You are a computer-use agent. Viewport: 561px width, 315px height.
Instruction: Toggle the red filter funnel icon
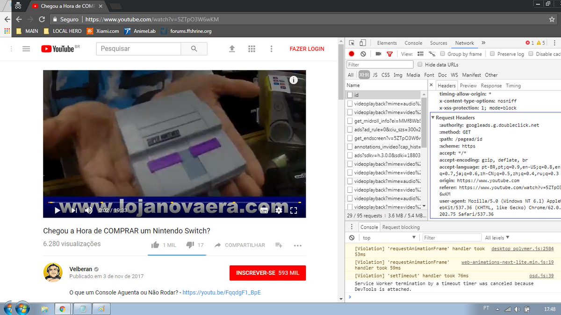[389, 54]
